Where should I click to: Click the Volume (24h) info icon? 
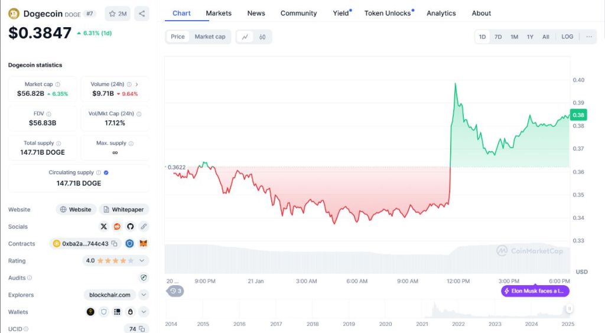(129, 84)
